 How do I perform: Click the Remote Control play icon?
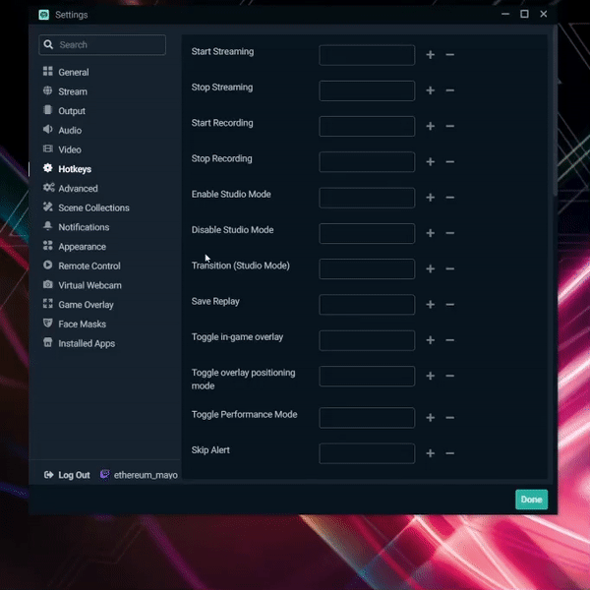click(48, 265)
